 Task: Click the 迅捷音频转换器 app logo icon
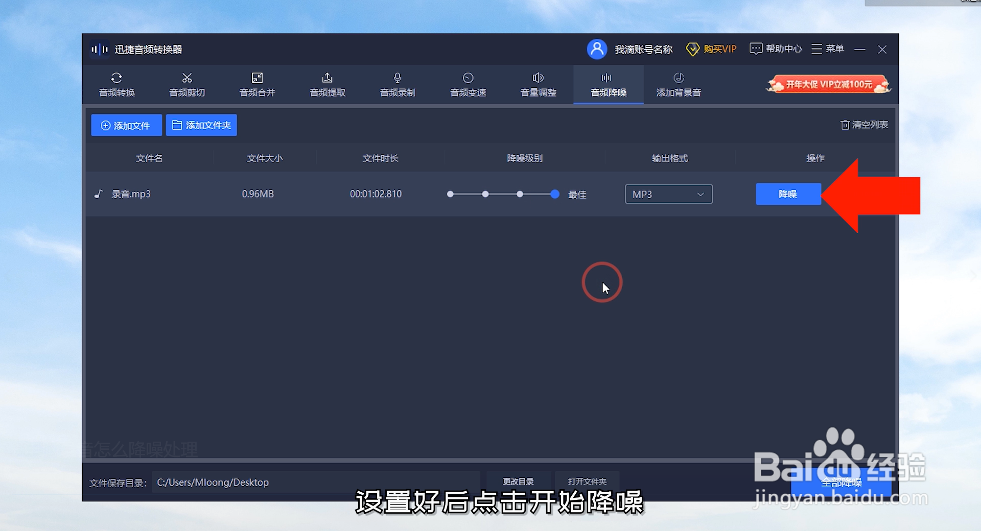coord(99,50)
